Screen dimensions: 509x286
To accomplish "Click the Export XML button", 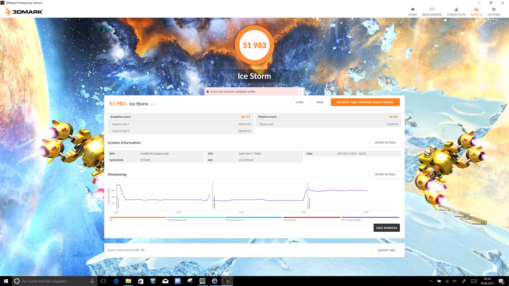I will [386, 250].
